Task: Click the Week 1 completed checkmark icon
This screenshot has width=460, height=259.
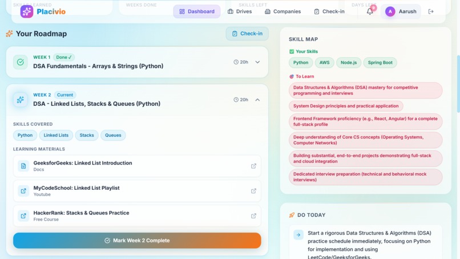Action: tap(20, 62)
